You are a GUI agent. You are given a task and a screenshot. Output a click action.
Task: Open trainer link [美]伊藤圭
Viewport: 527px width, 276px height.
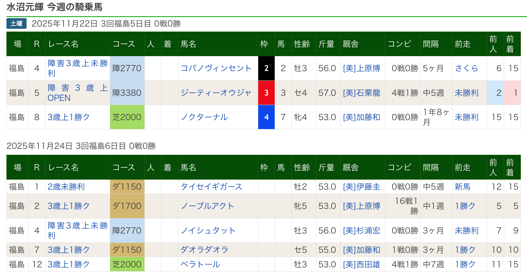[x=362, y=187]
